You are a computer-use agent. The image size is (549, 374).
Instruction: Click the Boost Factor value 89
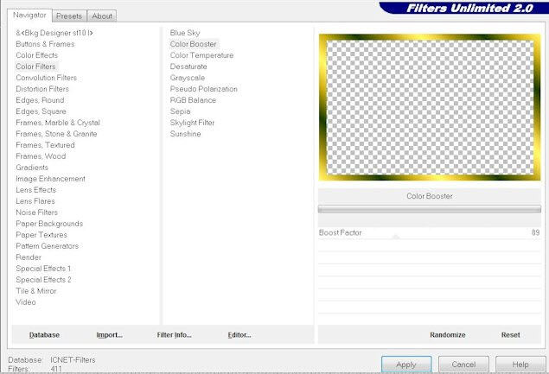point(535,232)
